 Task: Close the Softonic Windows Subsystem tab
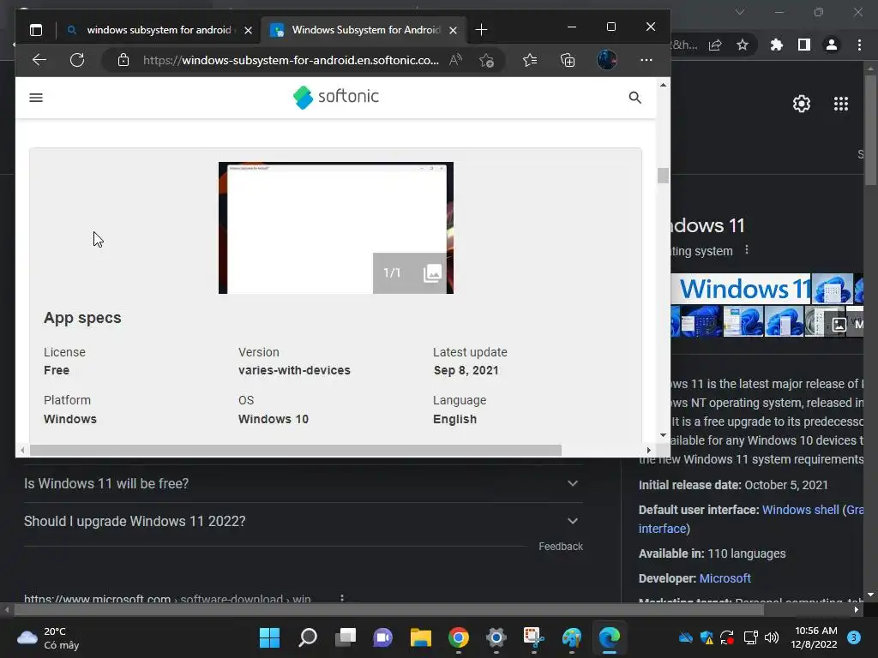[x=453, y=30]
